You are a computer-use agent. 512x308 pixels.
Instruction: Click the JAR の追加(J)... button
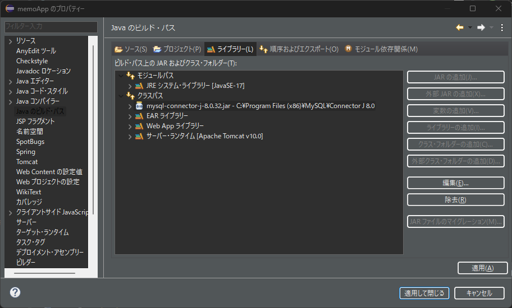tap(455, 77)
